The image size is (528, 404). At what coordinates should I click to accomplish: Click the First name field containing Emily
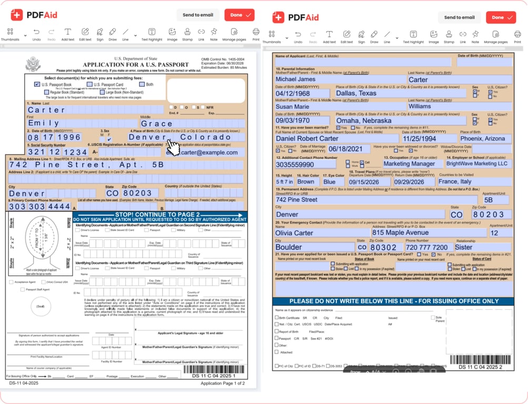pos(82,123)
